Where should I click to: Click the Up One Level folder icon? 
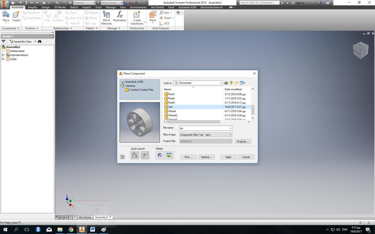[231, 83]
